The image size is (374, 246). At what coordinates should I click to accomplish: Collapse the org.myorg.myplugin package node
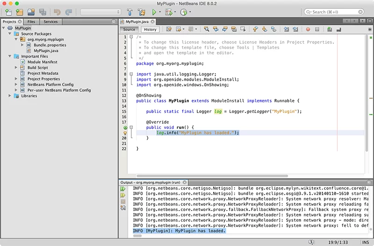coord(16,39)
